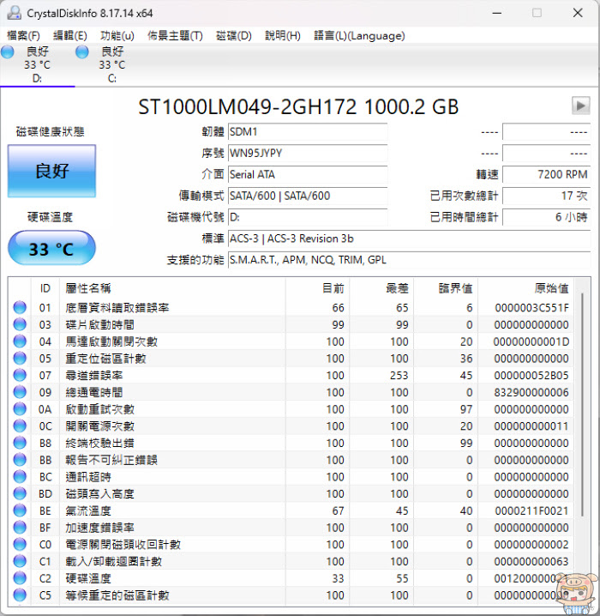Click status icon for attribute C2
The height and width of the screenshot is (616, 600).
coord(20,577)
